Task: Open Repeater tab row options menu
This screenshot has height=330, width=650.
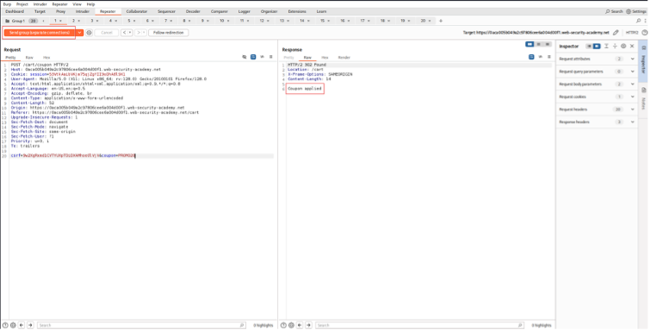Action: (645, 21)
